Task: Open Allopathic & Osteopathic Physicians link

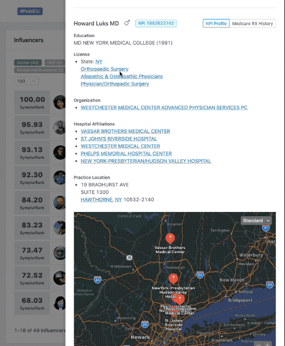Action: click(x=122, y=77)
